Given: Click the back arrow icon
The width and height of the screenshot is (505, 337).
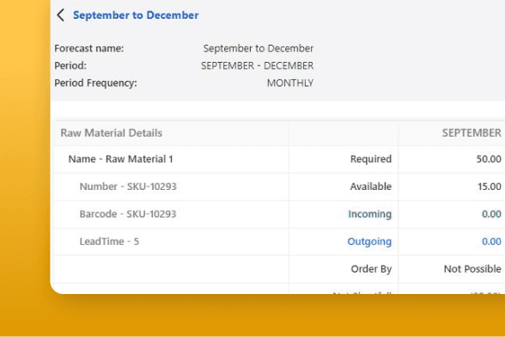Looking at the screenshot, I should (x=60, y=15).
